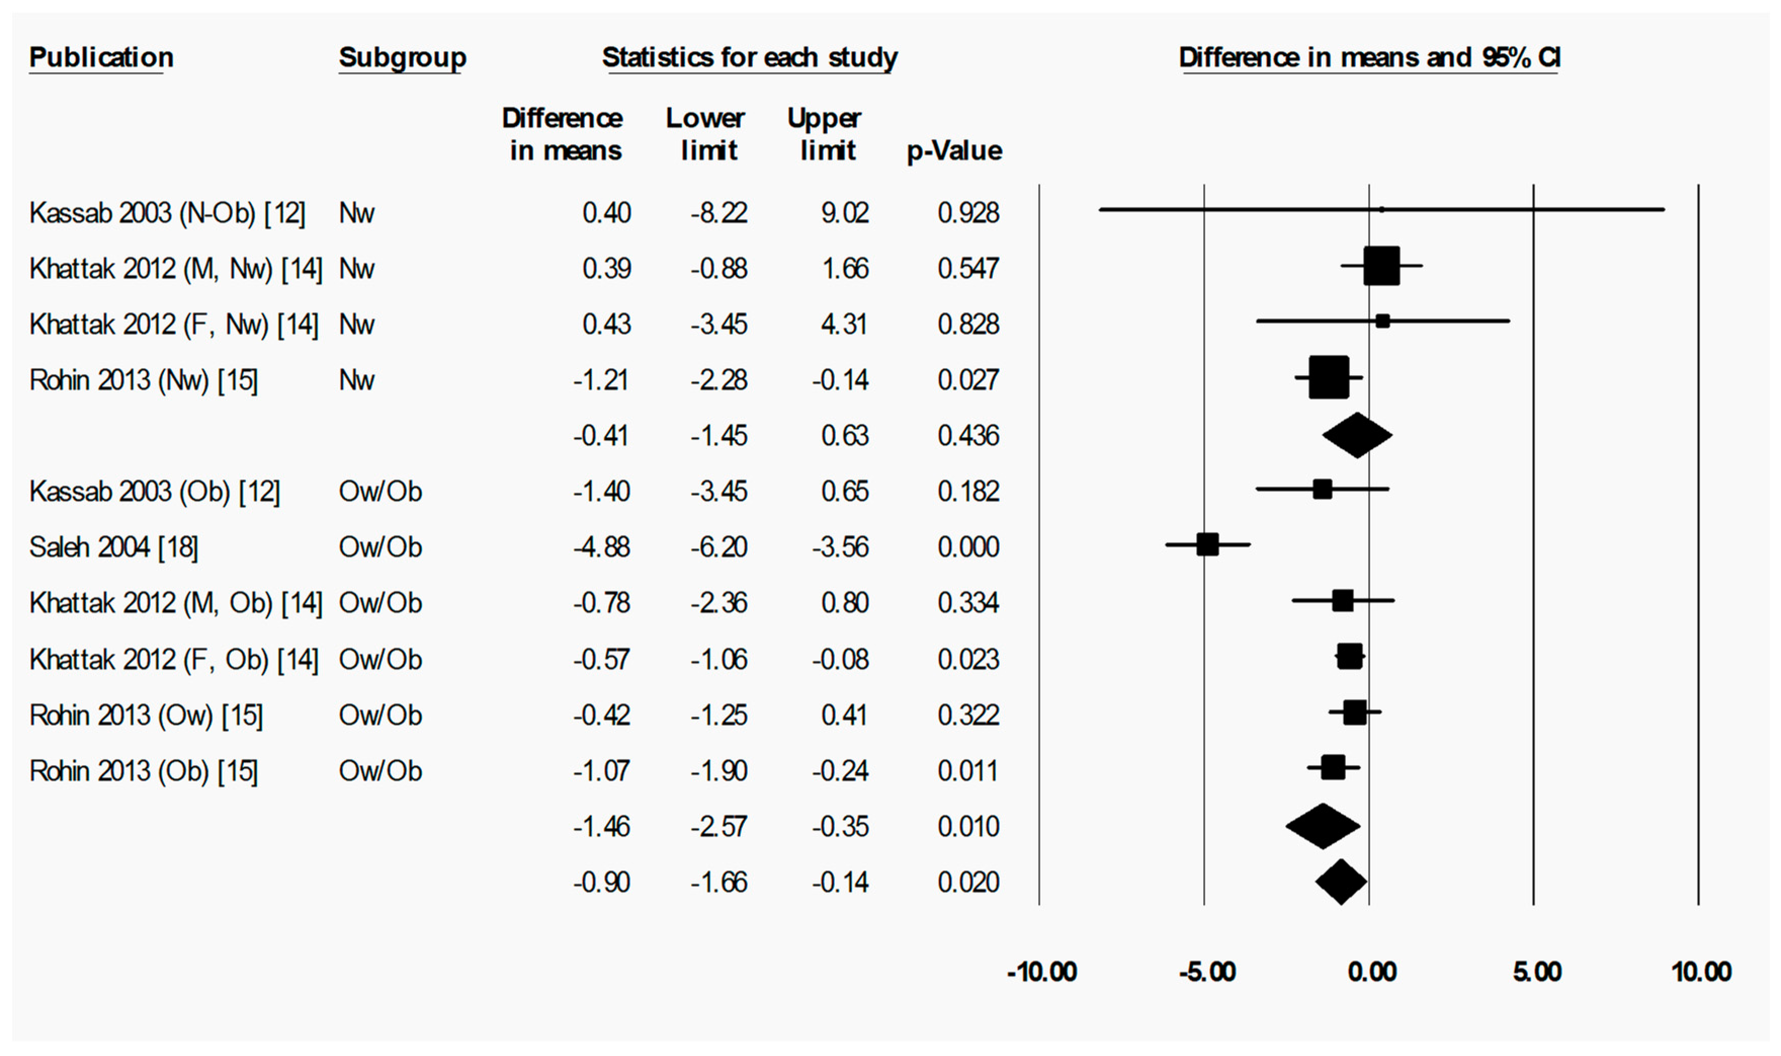Screen dimensions: 1781x1056
Task: Click the Khattak 2012 (M, Ob) square marker
Action: click(1342, 601)
